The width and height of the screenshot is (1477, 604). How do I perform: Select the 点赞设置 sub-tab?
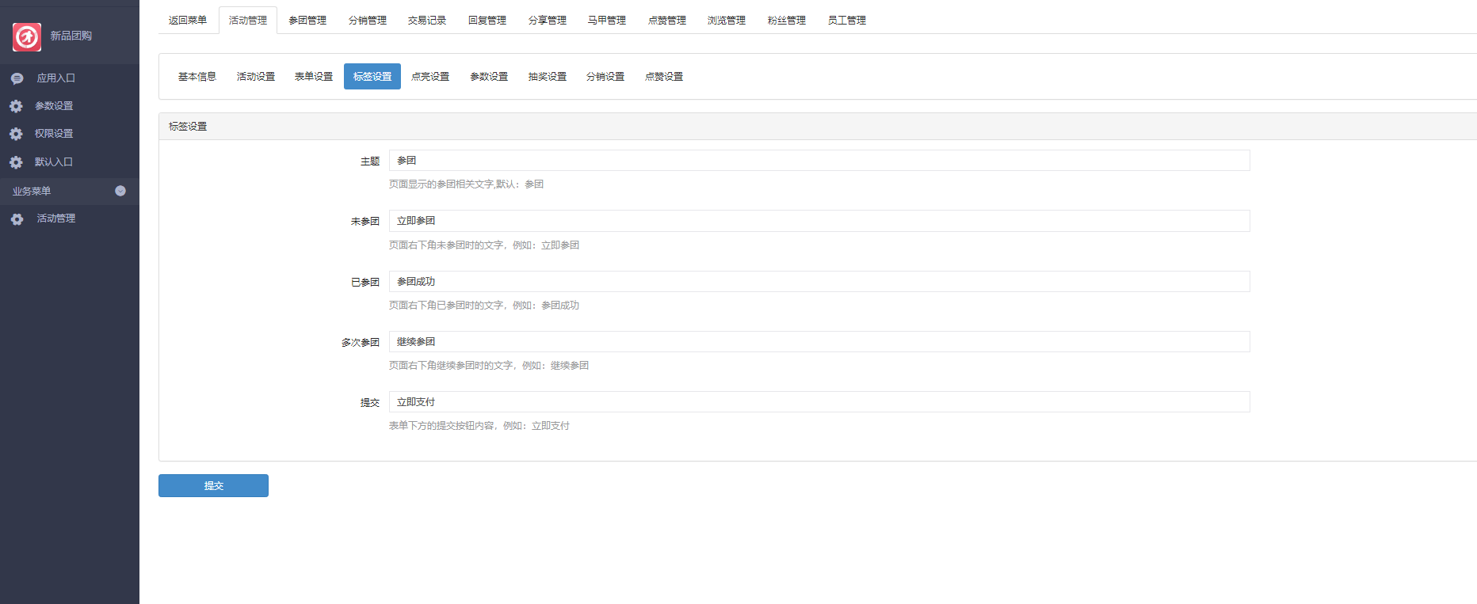click(664, 77)
